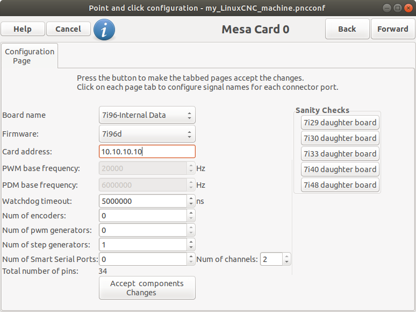Viewport: 416px width, 312px height.
Task: Increase Watchdog timeout with up arrow
Action: (191, 198)
